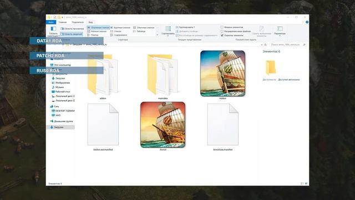The height and width of the screenshot is (200, 355).
Task: Select This PC (Этот компьютер) in tree
Action: pyautogui.click(x=60, y=65)
